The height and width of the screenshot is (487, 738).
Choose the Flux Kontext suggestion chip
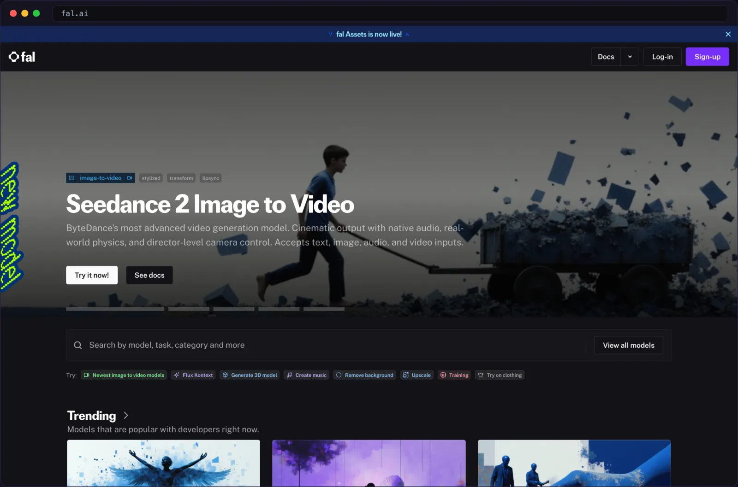point(193,375)
